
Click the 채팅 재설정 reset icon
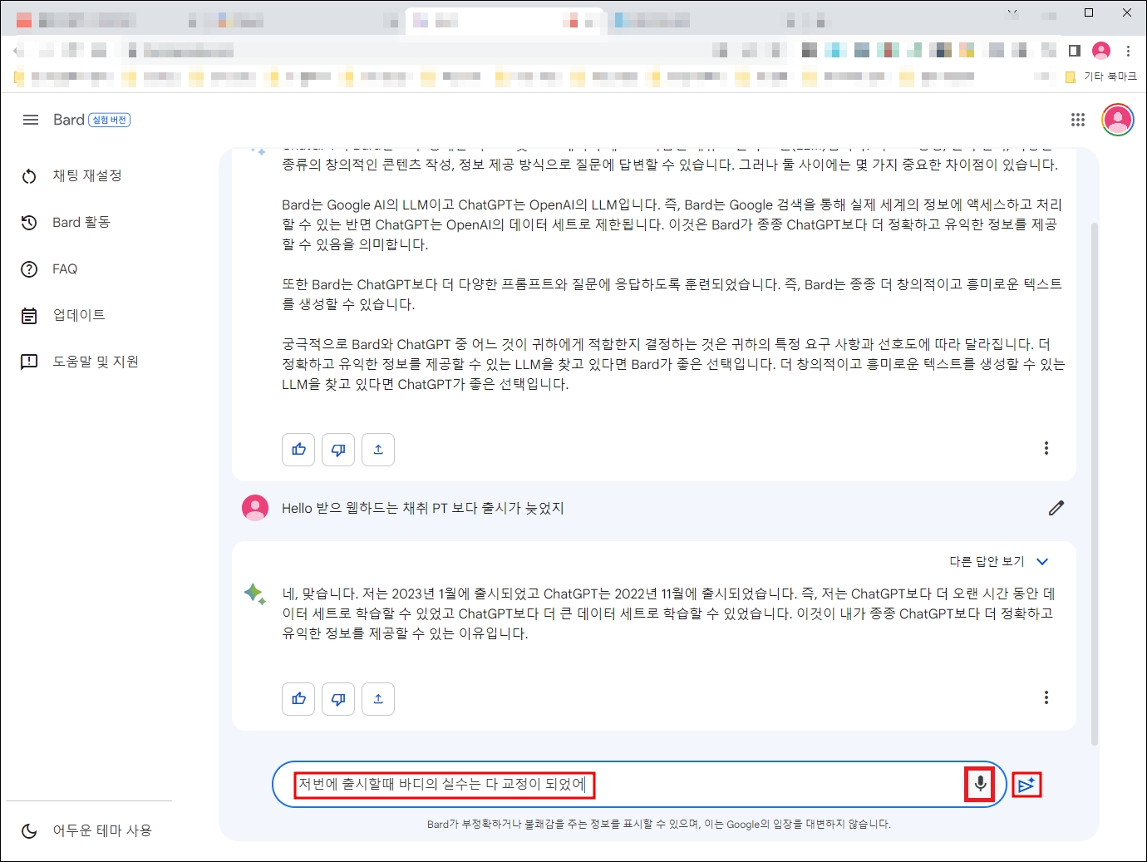point(29,176)
